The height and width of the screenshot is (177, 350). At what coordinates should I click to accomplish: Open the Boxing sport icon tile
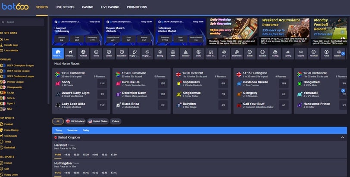pos(160,53)
